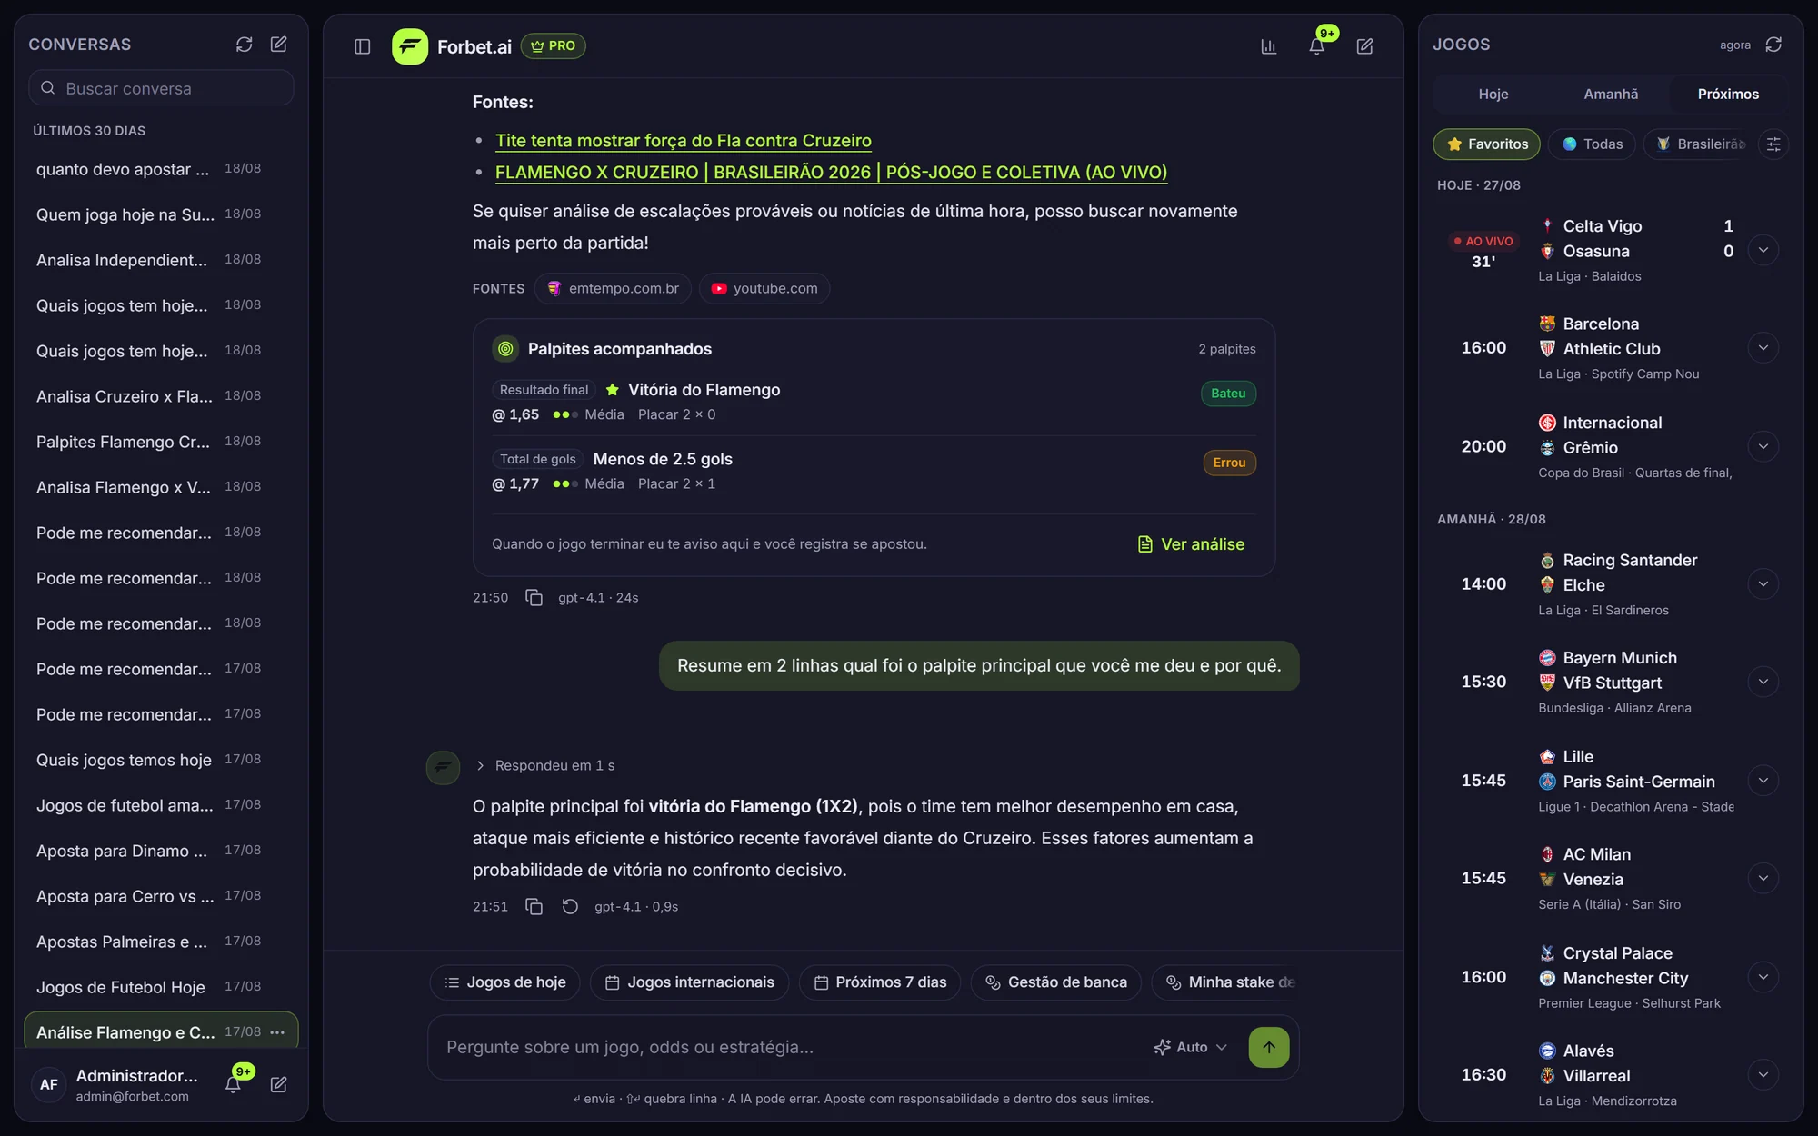This screenshot has width=1818, height=1136.
Task: Click the Minha stake suggestion
Action: click(x=1225, y=982)
